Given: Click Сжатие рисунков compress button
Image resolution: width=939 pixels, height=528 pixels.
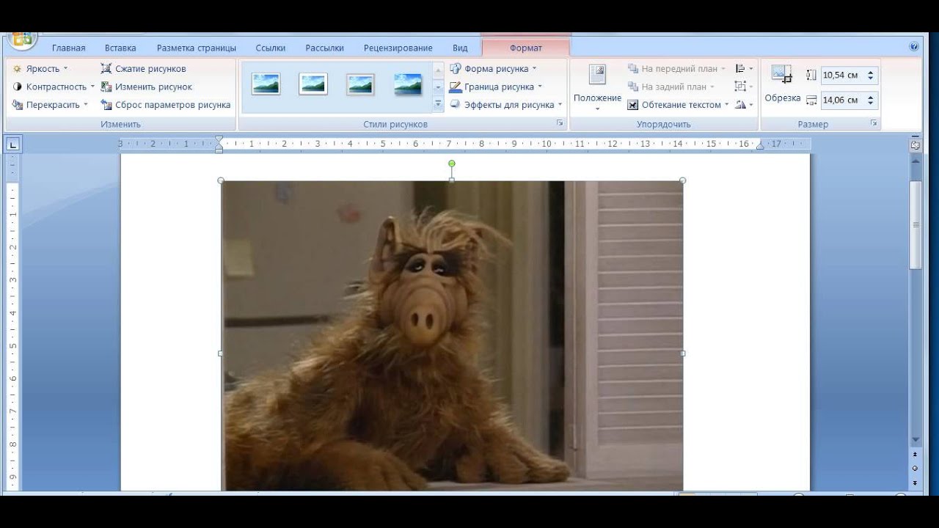Looking at the screenshot, I should [144, 68].
